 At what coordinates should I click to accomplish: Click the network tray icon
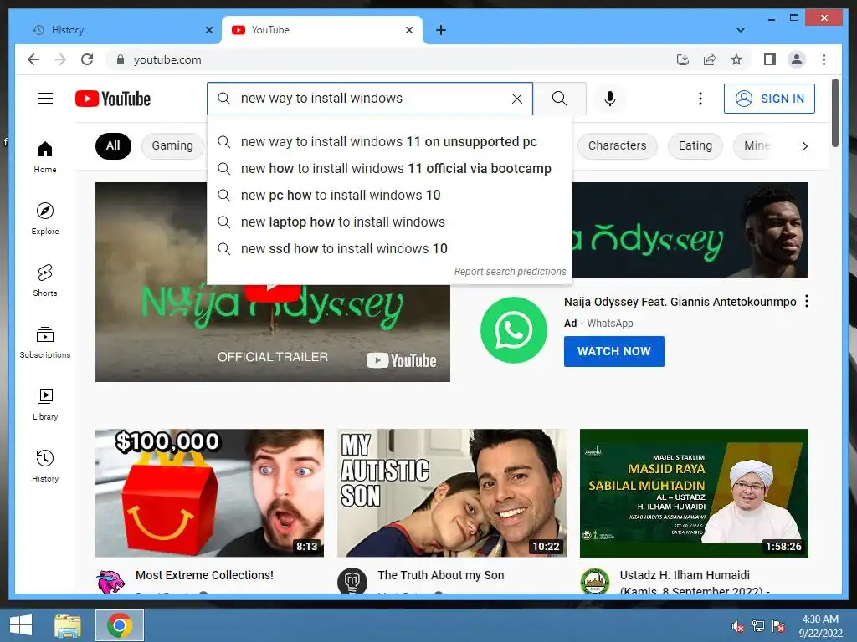click(x=758, y=626)
